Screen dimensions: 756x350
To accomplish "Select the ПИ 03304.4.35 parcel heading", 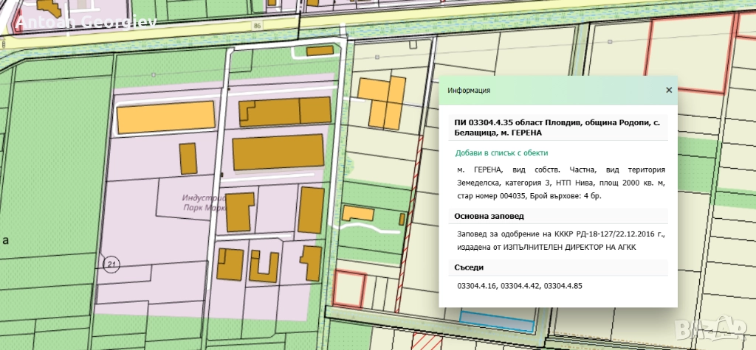I will pyautogui.click(x=557, y=127).
